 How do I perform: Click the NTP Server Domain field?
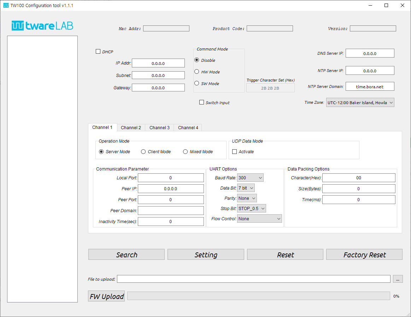click(370, 86)
